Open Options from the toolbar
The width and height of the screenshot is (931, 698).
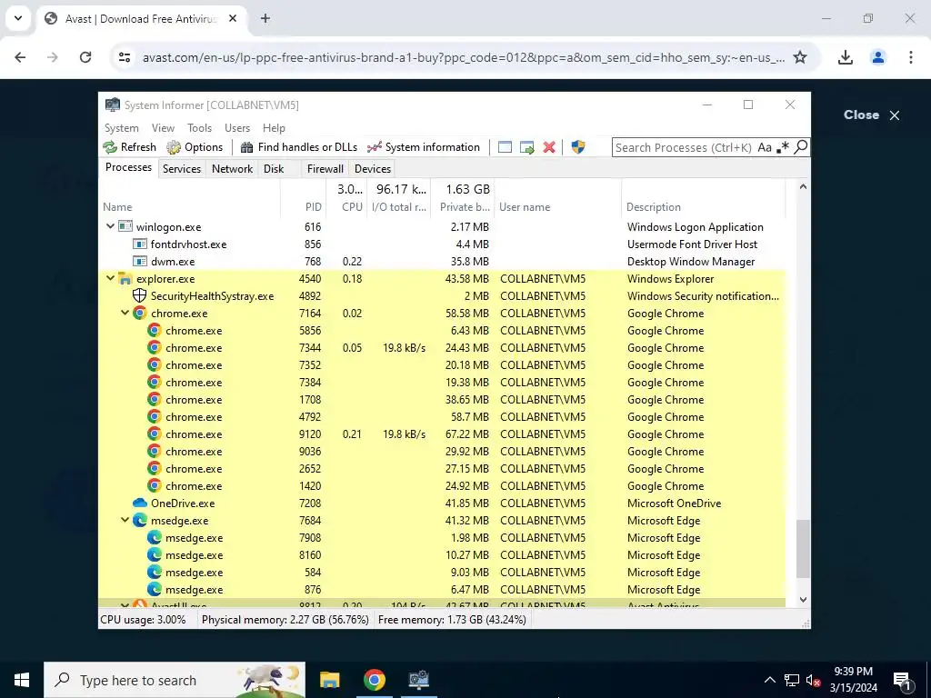(x=195, y=147)
